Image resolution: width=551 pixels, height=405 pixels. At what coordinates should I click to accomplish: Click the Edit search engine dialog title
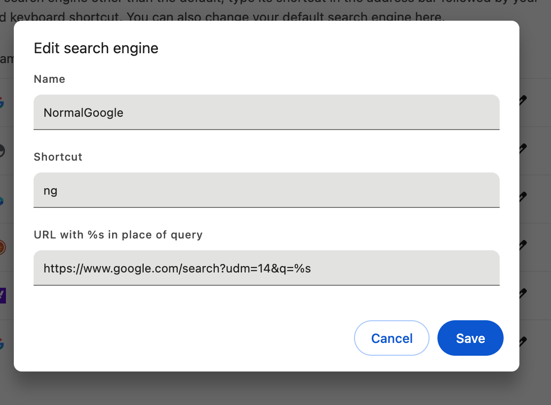tap(96, 48)
